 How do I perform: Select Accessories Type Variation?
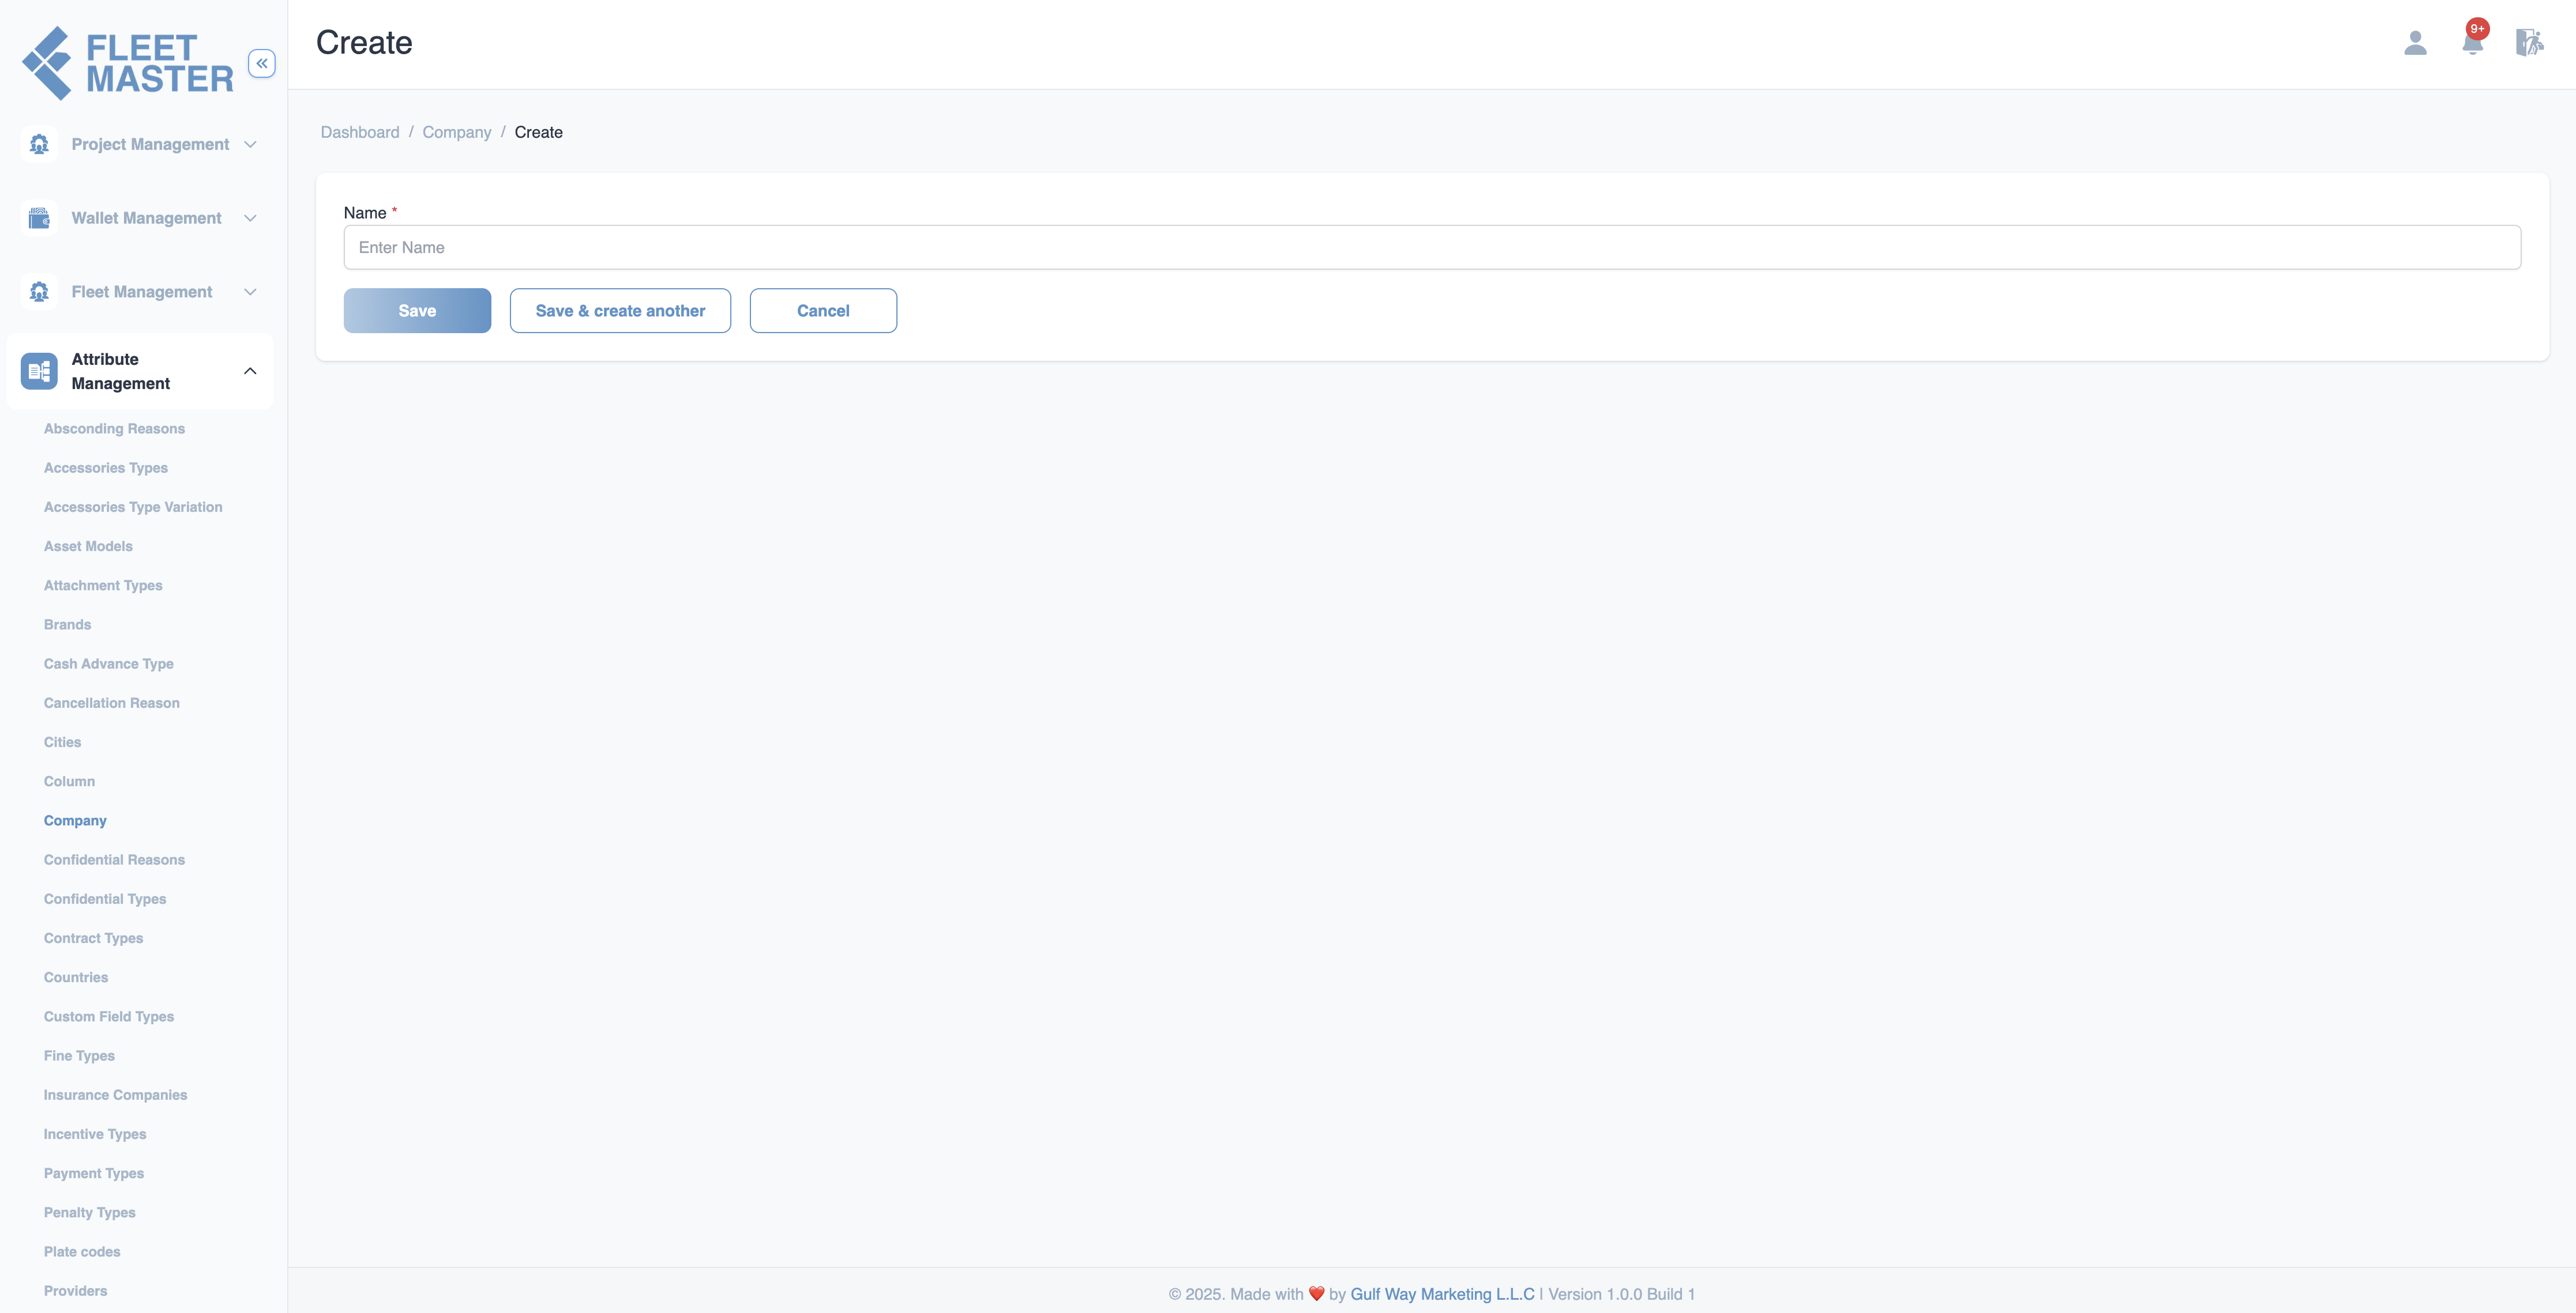click(x=133, y=507)
